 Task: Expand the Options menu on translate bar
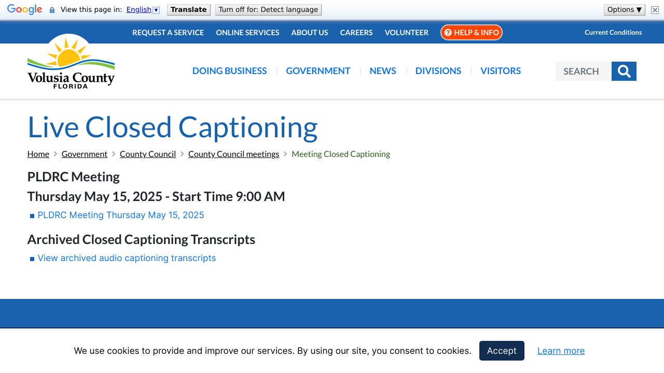coord(624,9)
